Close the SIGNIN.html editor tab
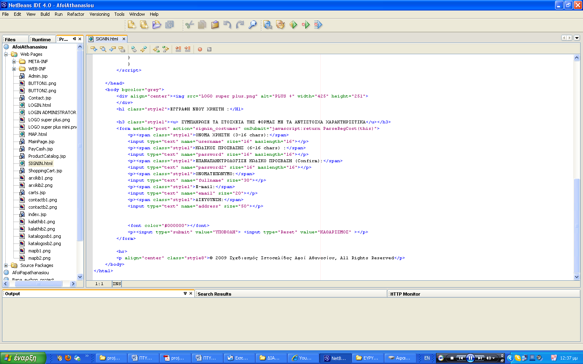 tap(124, 39)
